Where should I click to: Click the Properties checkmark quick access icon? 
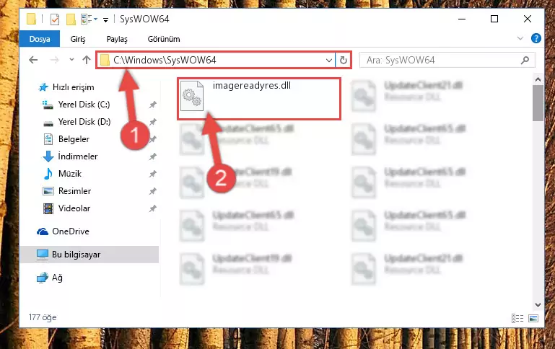coord(55,19)
